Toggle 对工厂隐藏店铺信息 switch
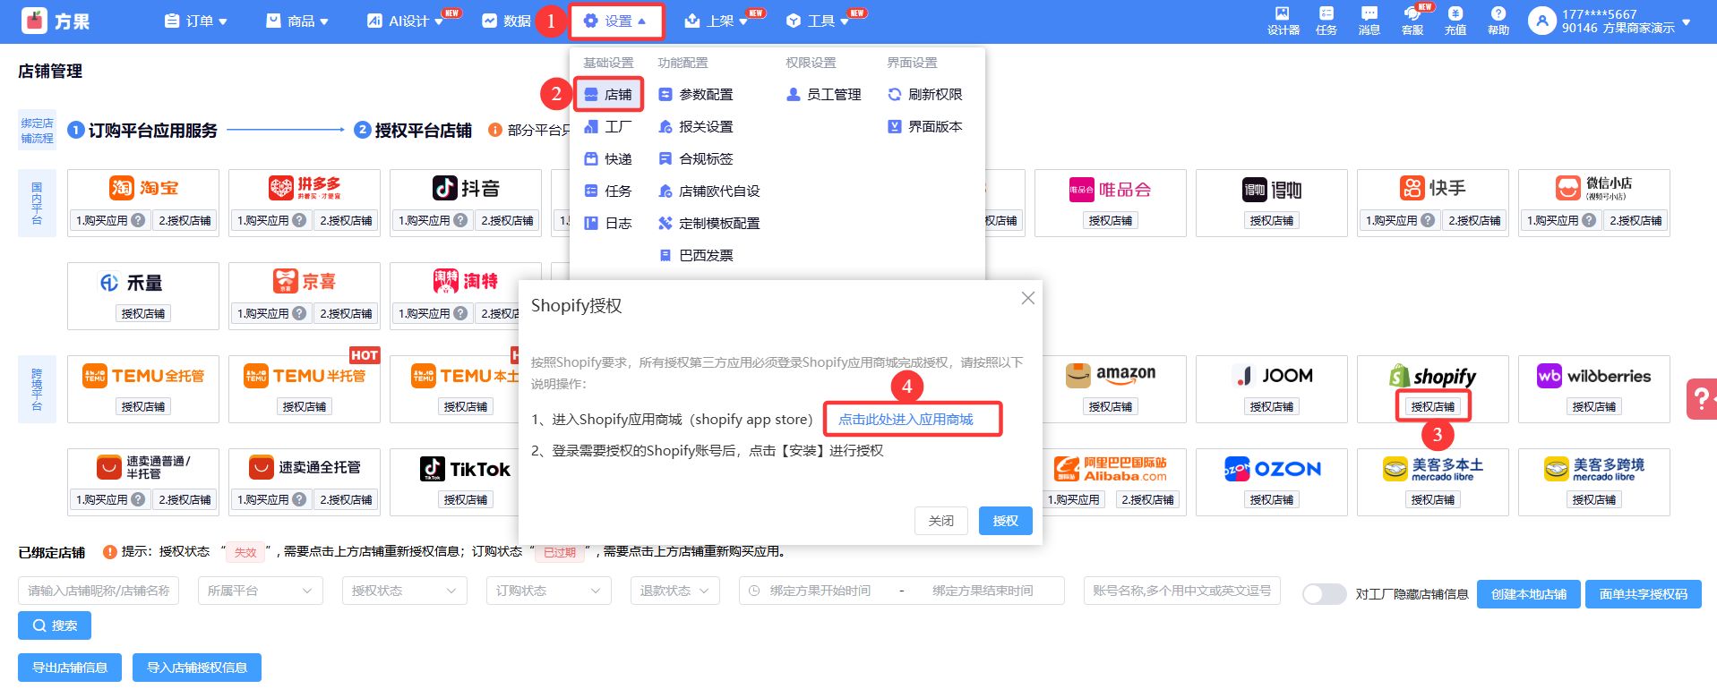Image resolution: width=1717 pixels, height=689 pixels. tap(1325, 594)
